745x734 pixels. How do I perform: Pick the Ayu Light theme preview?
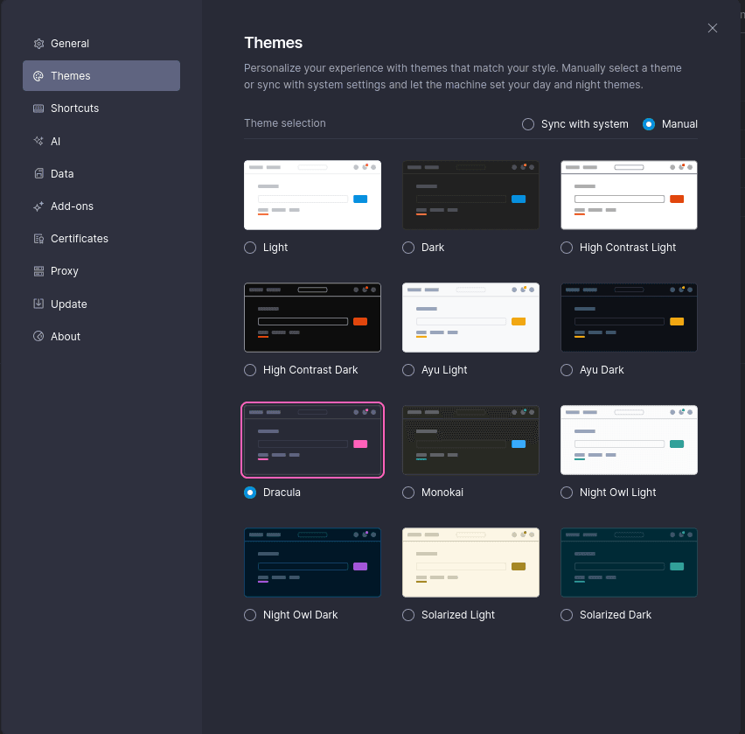pyautogui.click(x=470, y=317)
